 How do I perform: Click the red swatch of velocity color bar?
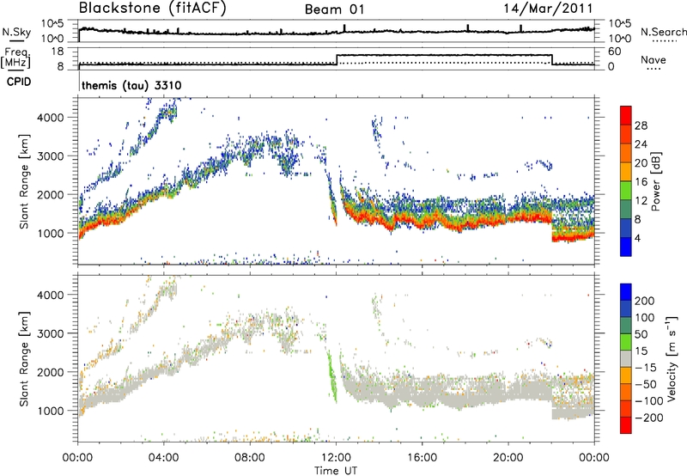(626, 425)
